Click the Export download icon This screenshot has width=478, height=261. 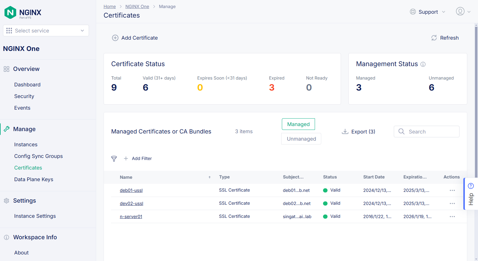345,132
